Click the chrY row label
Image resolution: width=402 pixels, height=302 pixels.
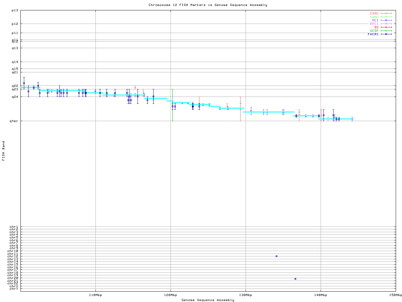point(14,289)
